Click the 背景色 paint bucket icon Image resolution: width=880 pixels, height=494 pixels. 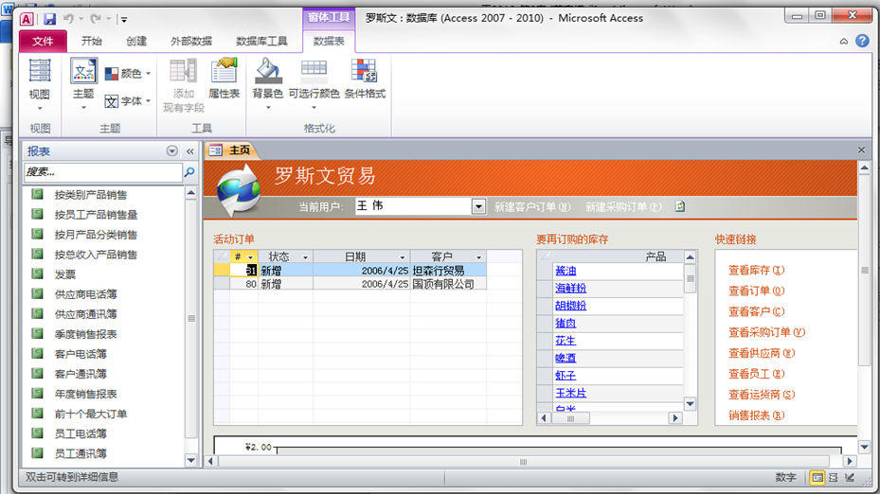tap(268, 71)
